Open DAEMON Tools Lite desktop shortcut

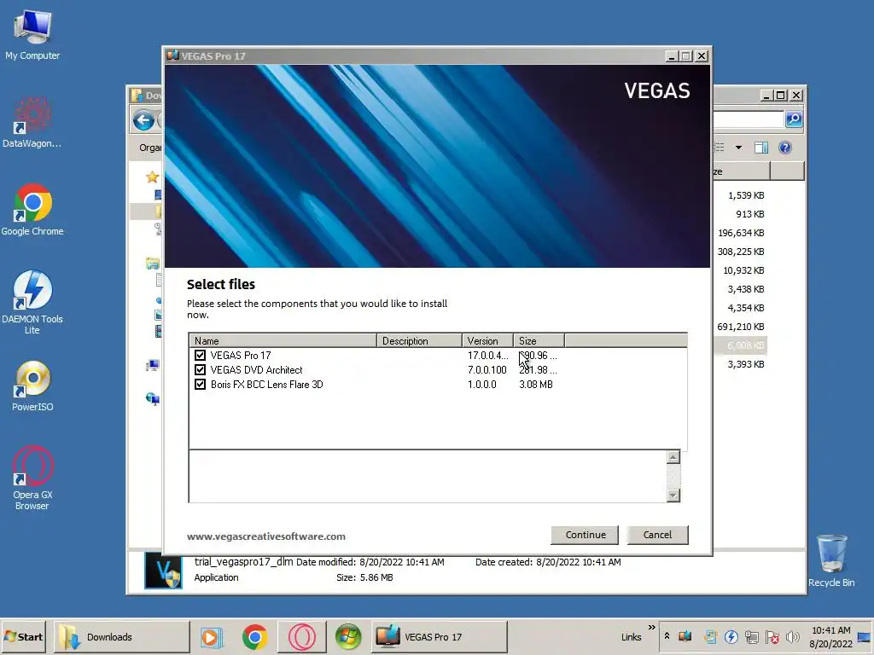coord(32,303)
